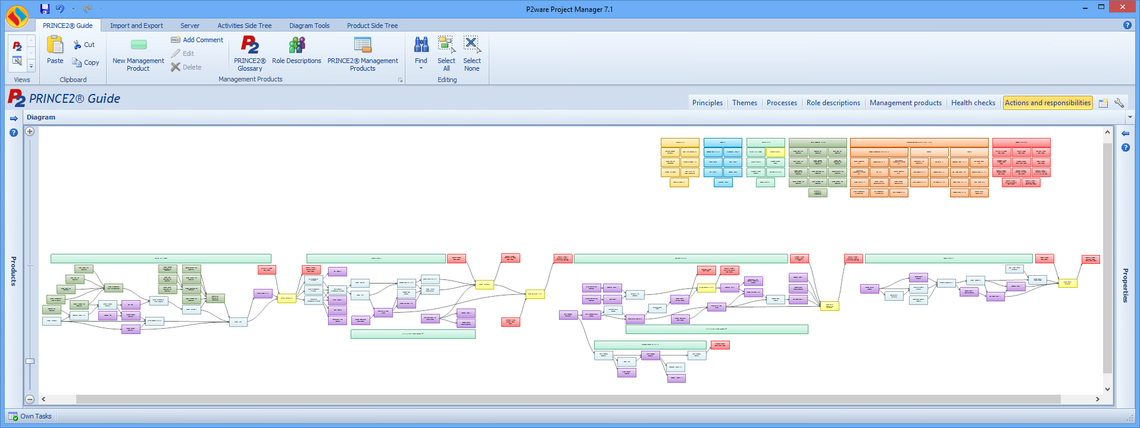The height and width of the screenshot is (428, 1140).
Task: Open the Diagram panel header dropdown arrow
Action: tap(1130, 117)
